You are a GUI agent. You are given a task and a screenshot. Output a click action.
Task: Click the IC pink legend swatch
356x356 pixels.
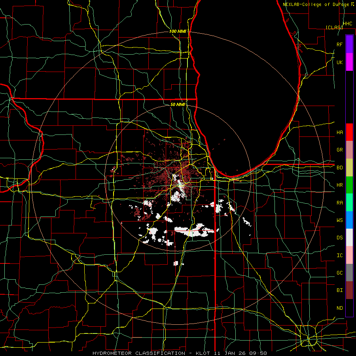coord(349,255)
